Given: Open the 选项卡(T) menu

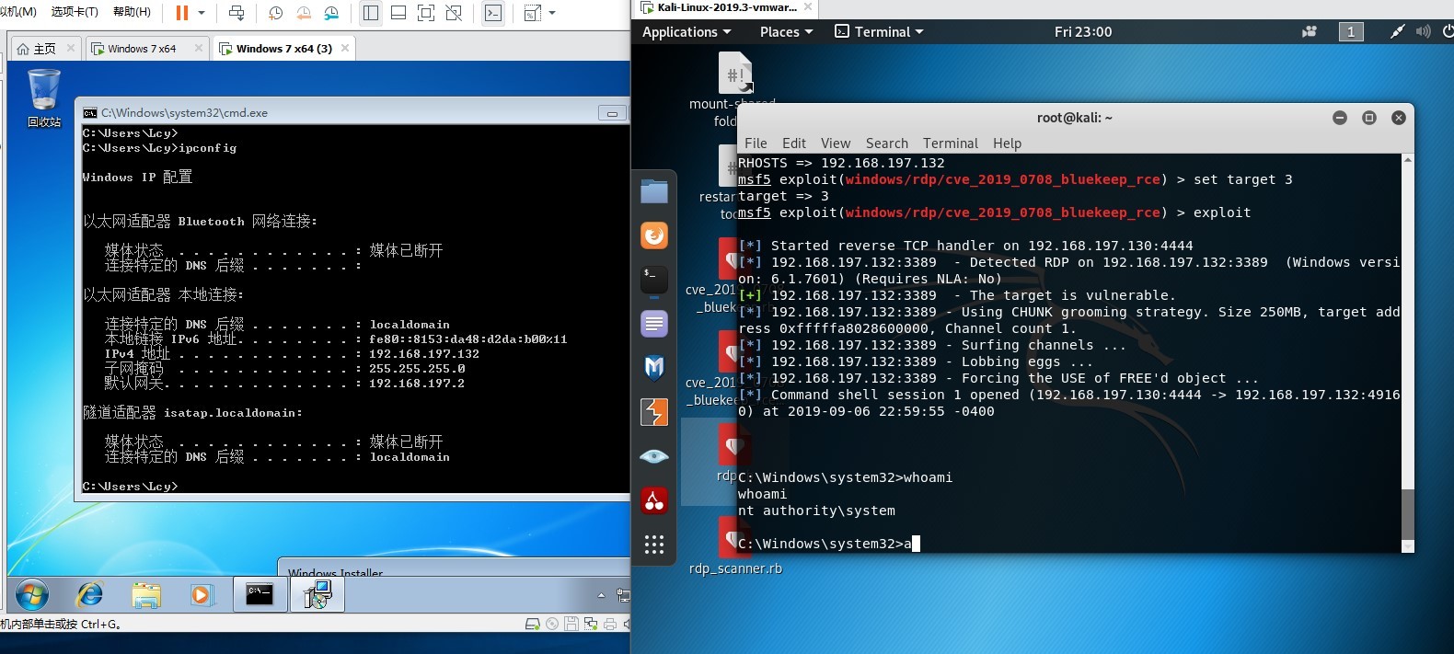Looking at the screenshot, I should [x=75, y=12].
